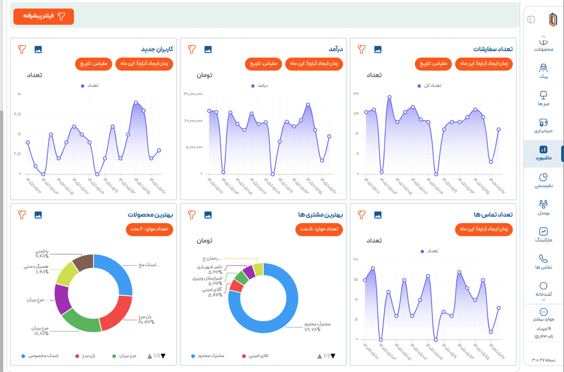This screenshot has height=372, width=564.
Task: Previous legend page in بهترین مشتری ها
Action: tap(320, 356)
